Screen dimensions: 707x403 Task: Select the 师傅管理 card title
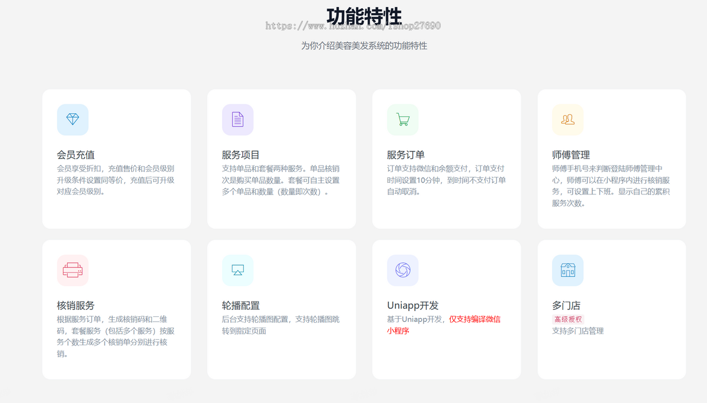click(571, 155)
